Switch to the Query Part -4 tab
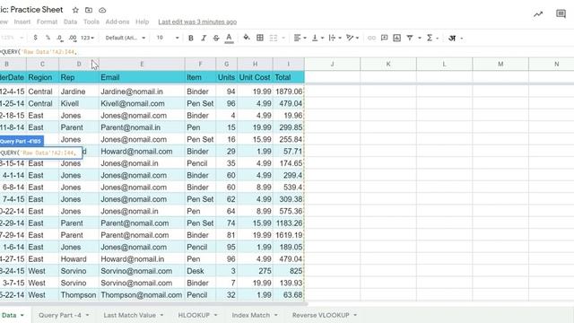Viewport: 574px width, 323px height. [60, 315]
